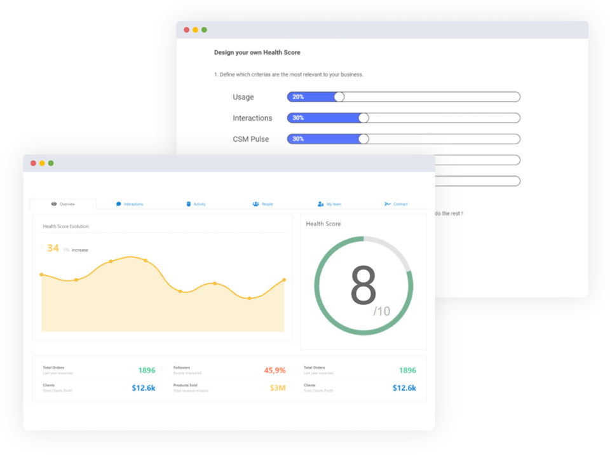The image size is (610, 455).
Task: Minimize the front dashboard window, yellow dot
Action: [x=42, y=163]
